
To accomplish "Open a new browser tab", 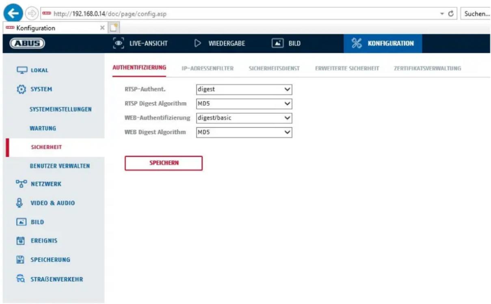I will coord(114,28).
